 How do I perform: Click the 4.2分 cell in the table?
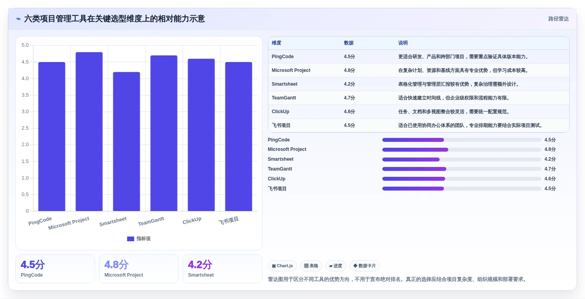[349, 84]
